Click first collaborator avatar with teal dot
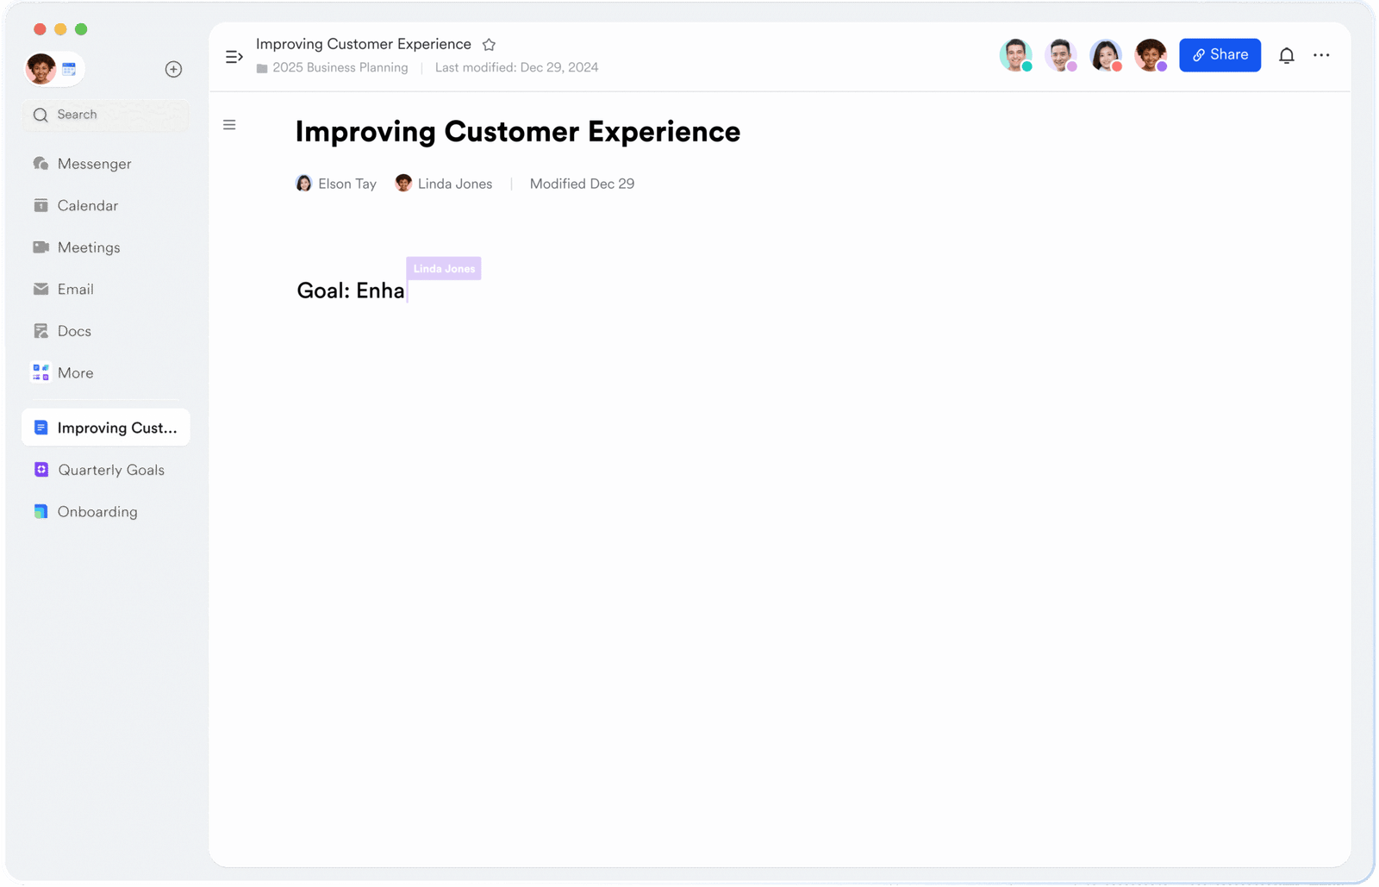Viewport: 1379px width, 887px height. pyautogui.click(x=1016, y=55)
